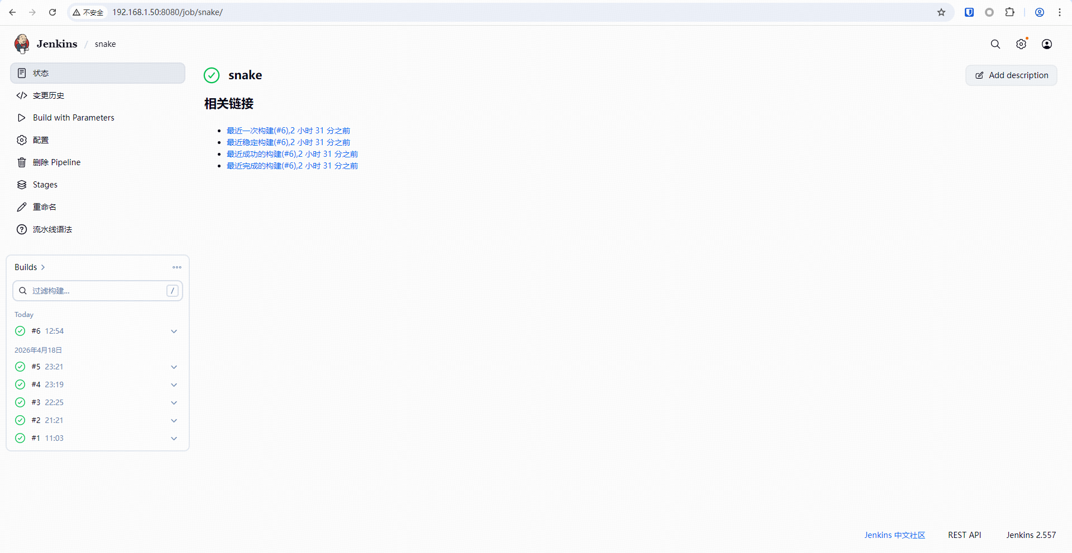Image resolution: width=1072 pixels, height=553 pixels.
Task: Focus the 过滤构建 build filter field
Action: (98, 291)
